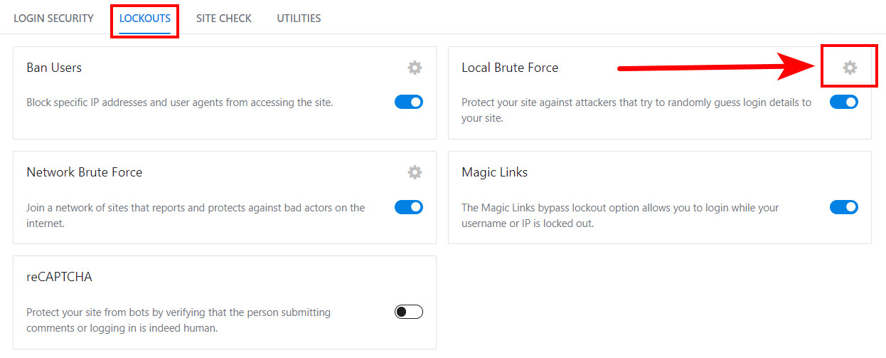Screen dimensions: 886x358
Task: Click the Magic Links card title
Action: coord(494,172)
